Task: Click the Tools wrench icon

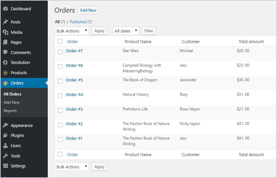Action: pyautogui.click(x=6, y=156)
